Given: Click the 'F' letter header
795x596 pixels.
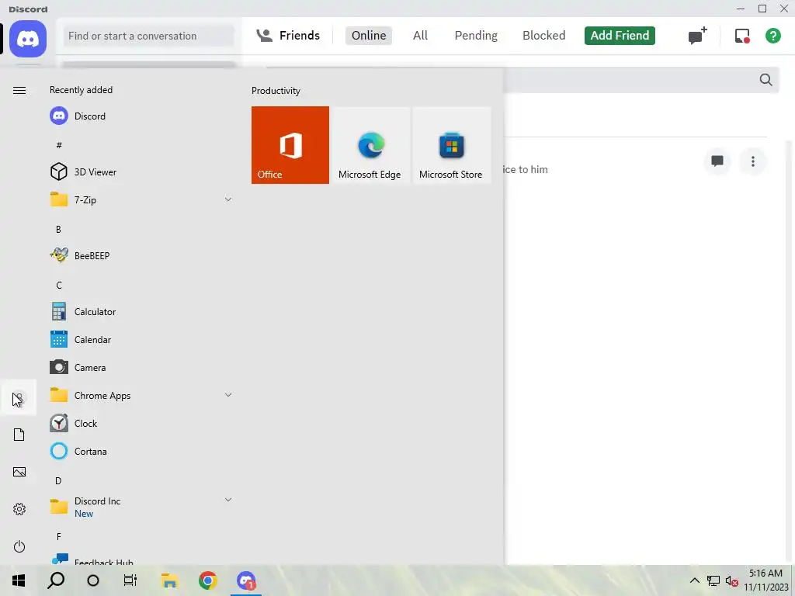Looking at the screenshot, I should [x=59, y=536].
